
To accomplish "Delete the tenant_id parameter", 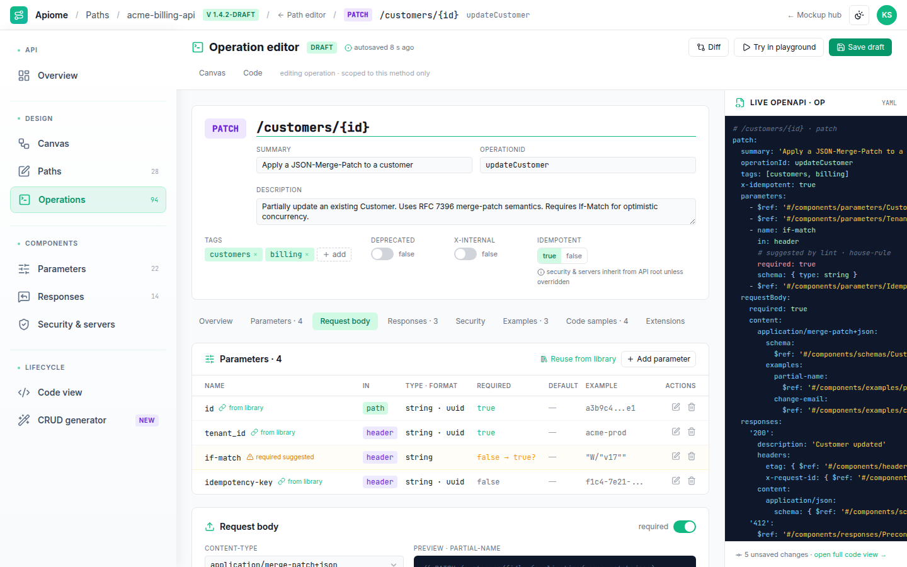I will 692,432.
